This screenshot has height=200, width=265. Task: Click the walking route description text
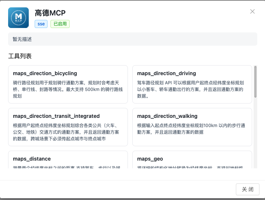190,129
